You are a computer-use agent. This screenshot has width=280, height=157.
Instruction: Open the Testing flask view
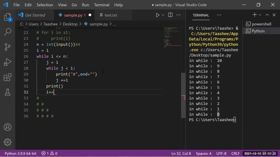(x=7, y=92)
